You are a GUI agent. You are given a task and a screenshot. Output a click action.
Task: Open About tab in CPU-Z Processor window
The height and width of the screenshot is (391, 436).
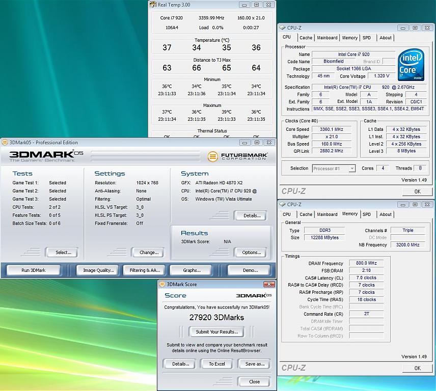click(386, 38)
